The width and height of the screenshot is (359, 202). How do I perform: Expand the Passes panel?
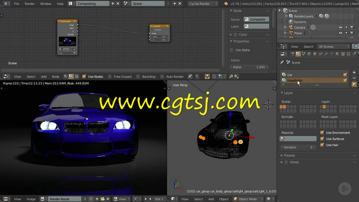pos(282,155)
